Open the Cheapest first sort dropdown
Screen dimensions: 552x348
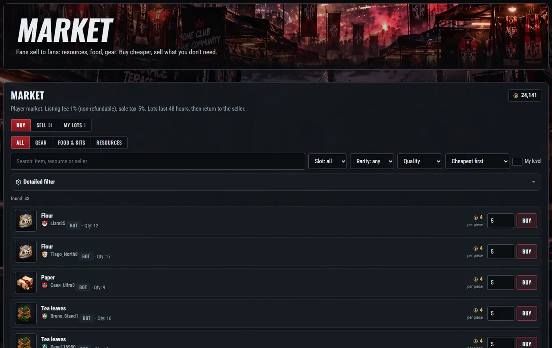click(x=477, y=161)
